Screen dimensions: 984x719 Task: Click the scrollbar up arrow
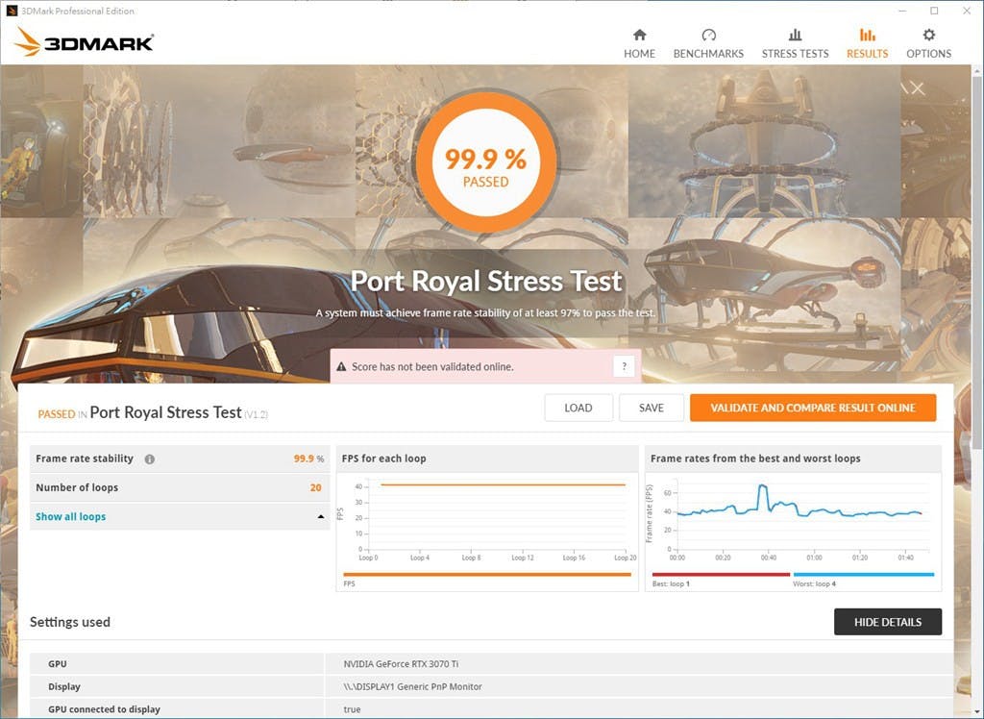(x=977, y=71)
